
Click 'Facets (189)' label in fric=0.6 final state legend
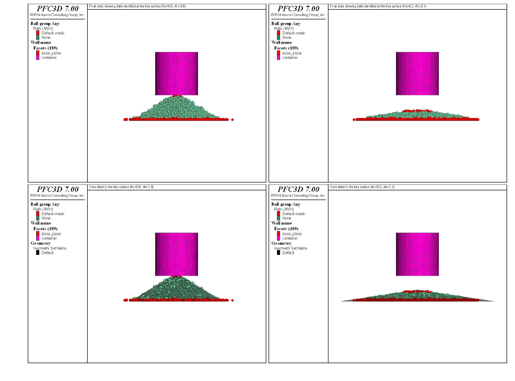click(x=45, y=48)
